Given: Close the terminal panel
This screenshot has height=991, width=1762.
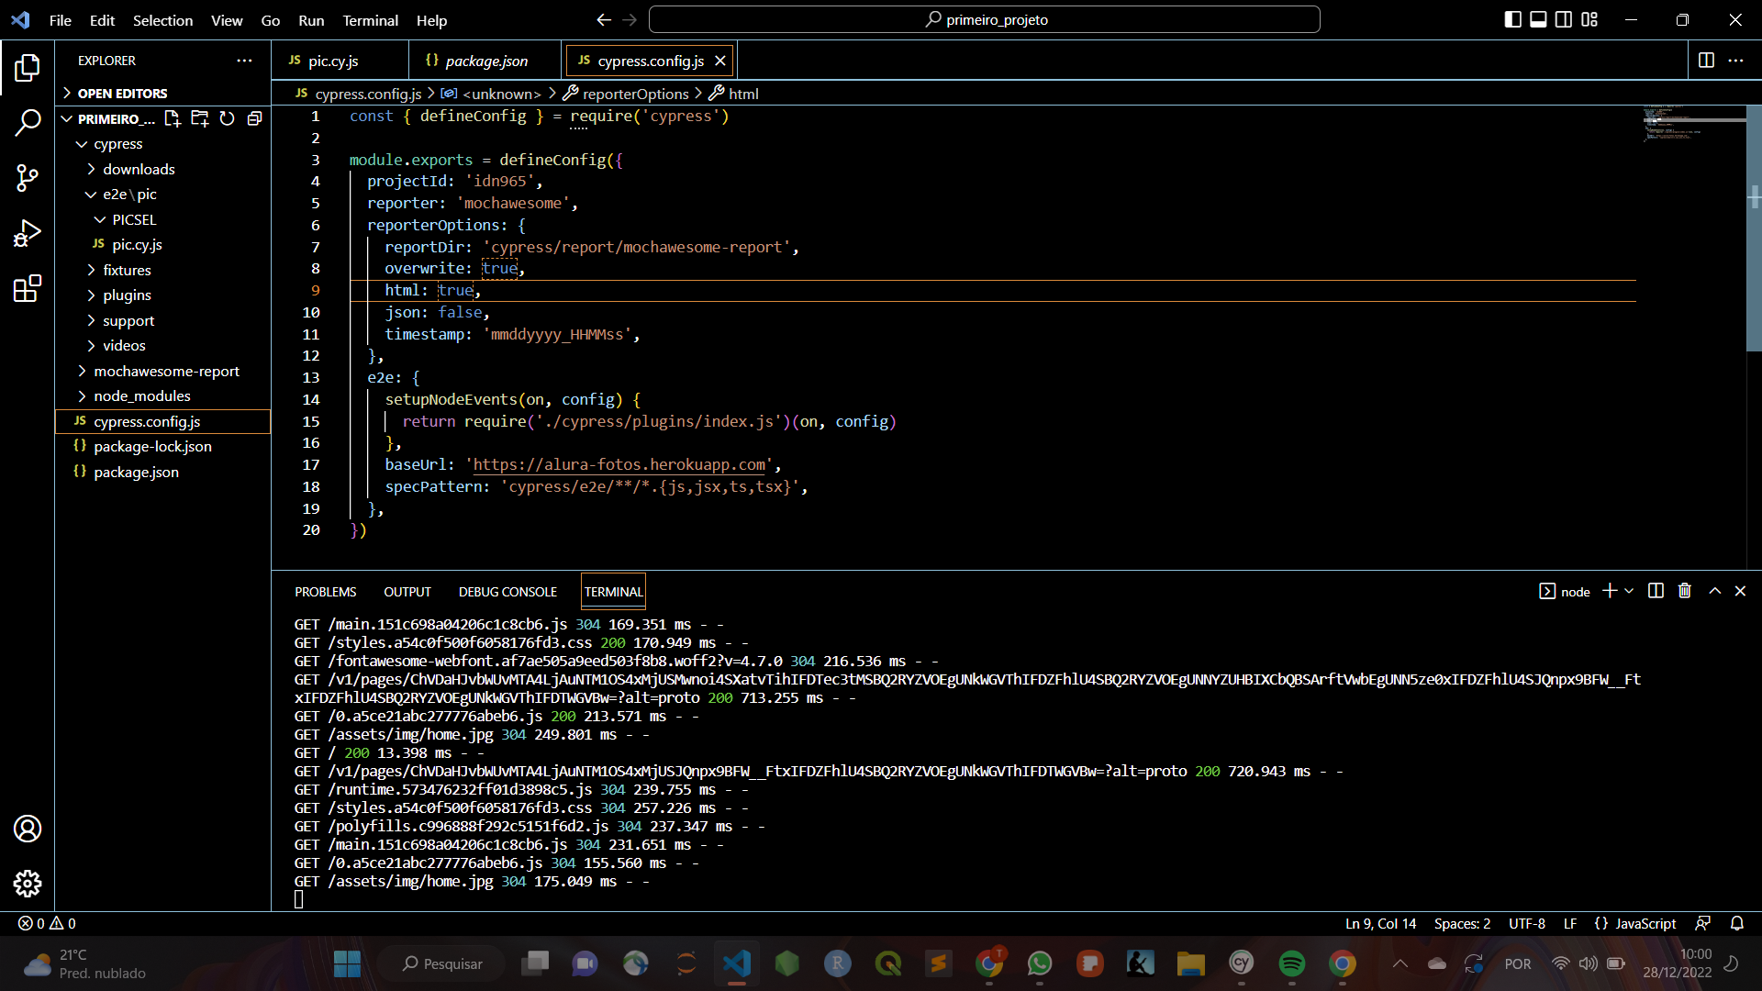Looking at the screenshot, I should [x=1740, y=591].
